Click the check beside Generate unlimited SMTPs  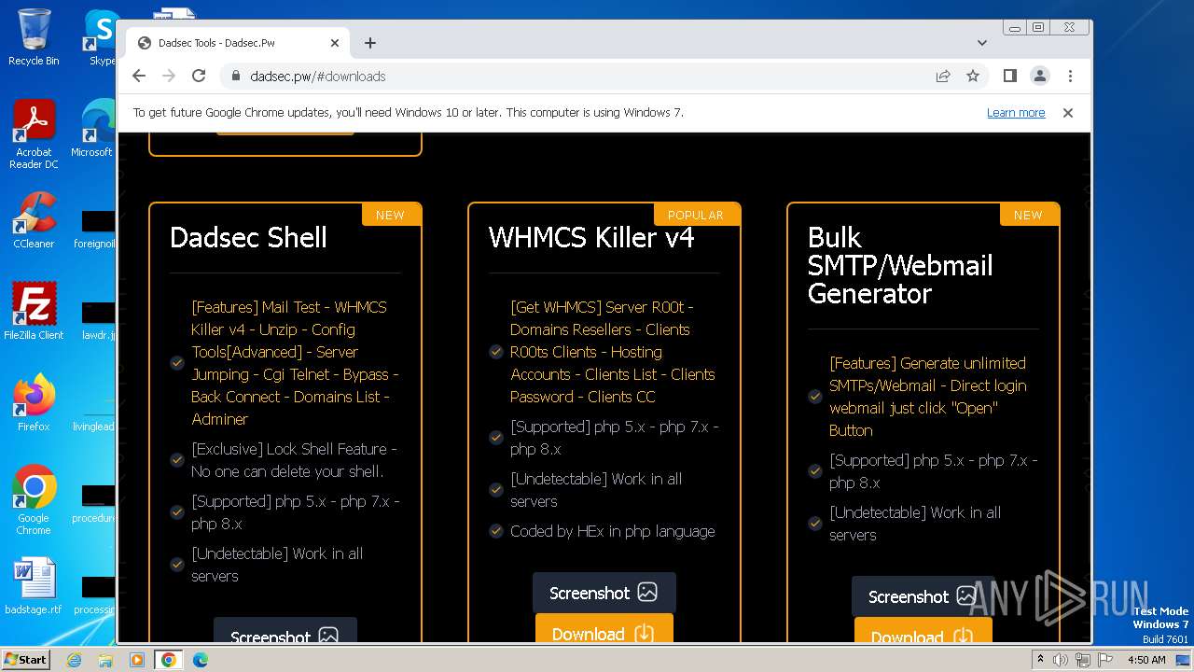click(x=815, y=397)
